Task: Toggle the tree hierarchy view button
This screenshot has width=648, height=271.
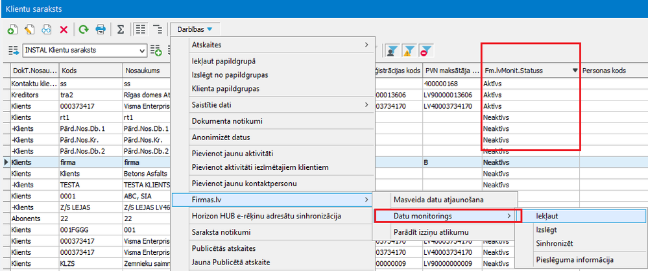Action: [x=157, y=29]
